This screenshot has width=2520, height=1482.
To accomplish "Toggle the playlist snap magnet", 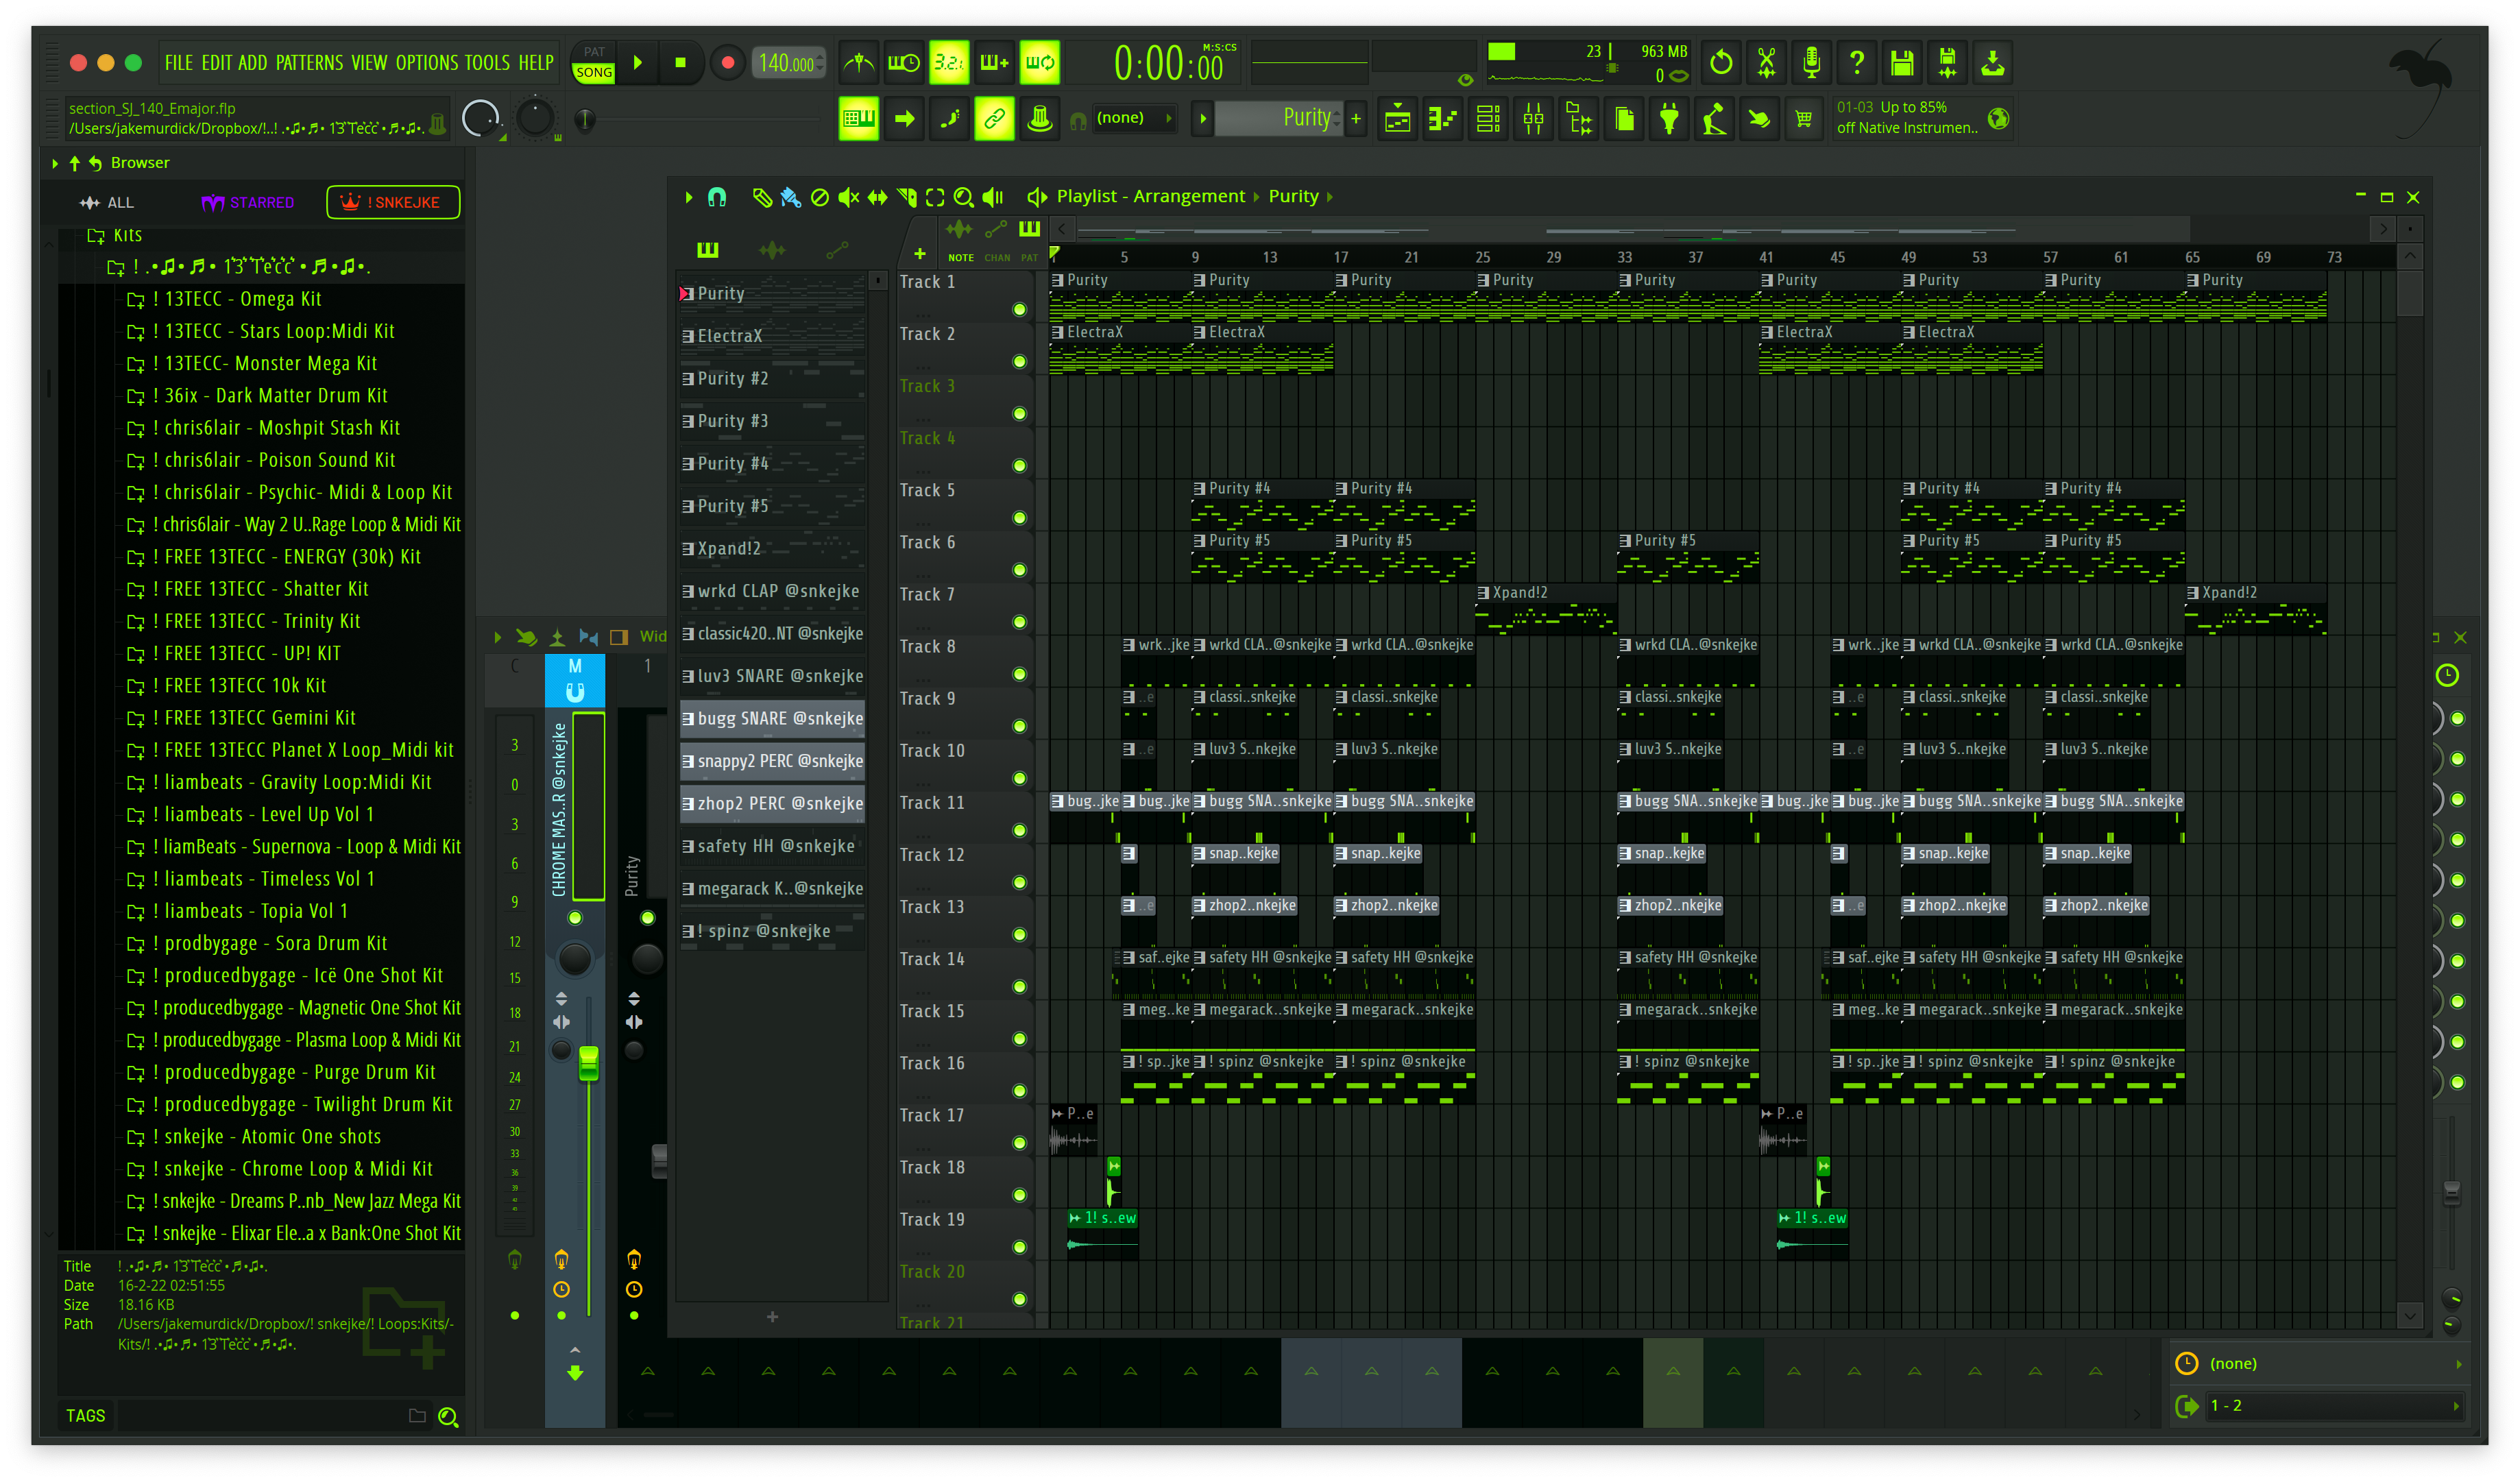I will [717, 197].
